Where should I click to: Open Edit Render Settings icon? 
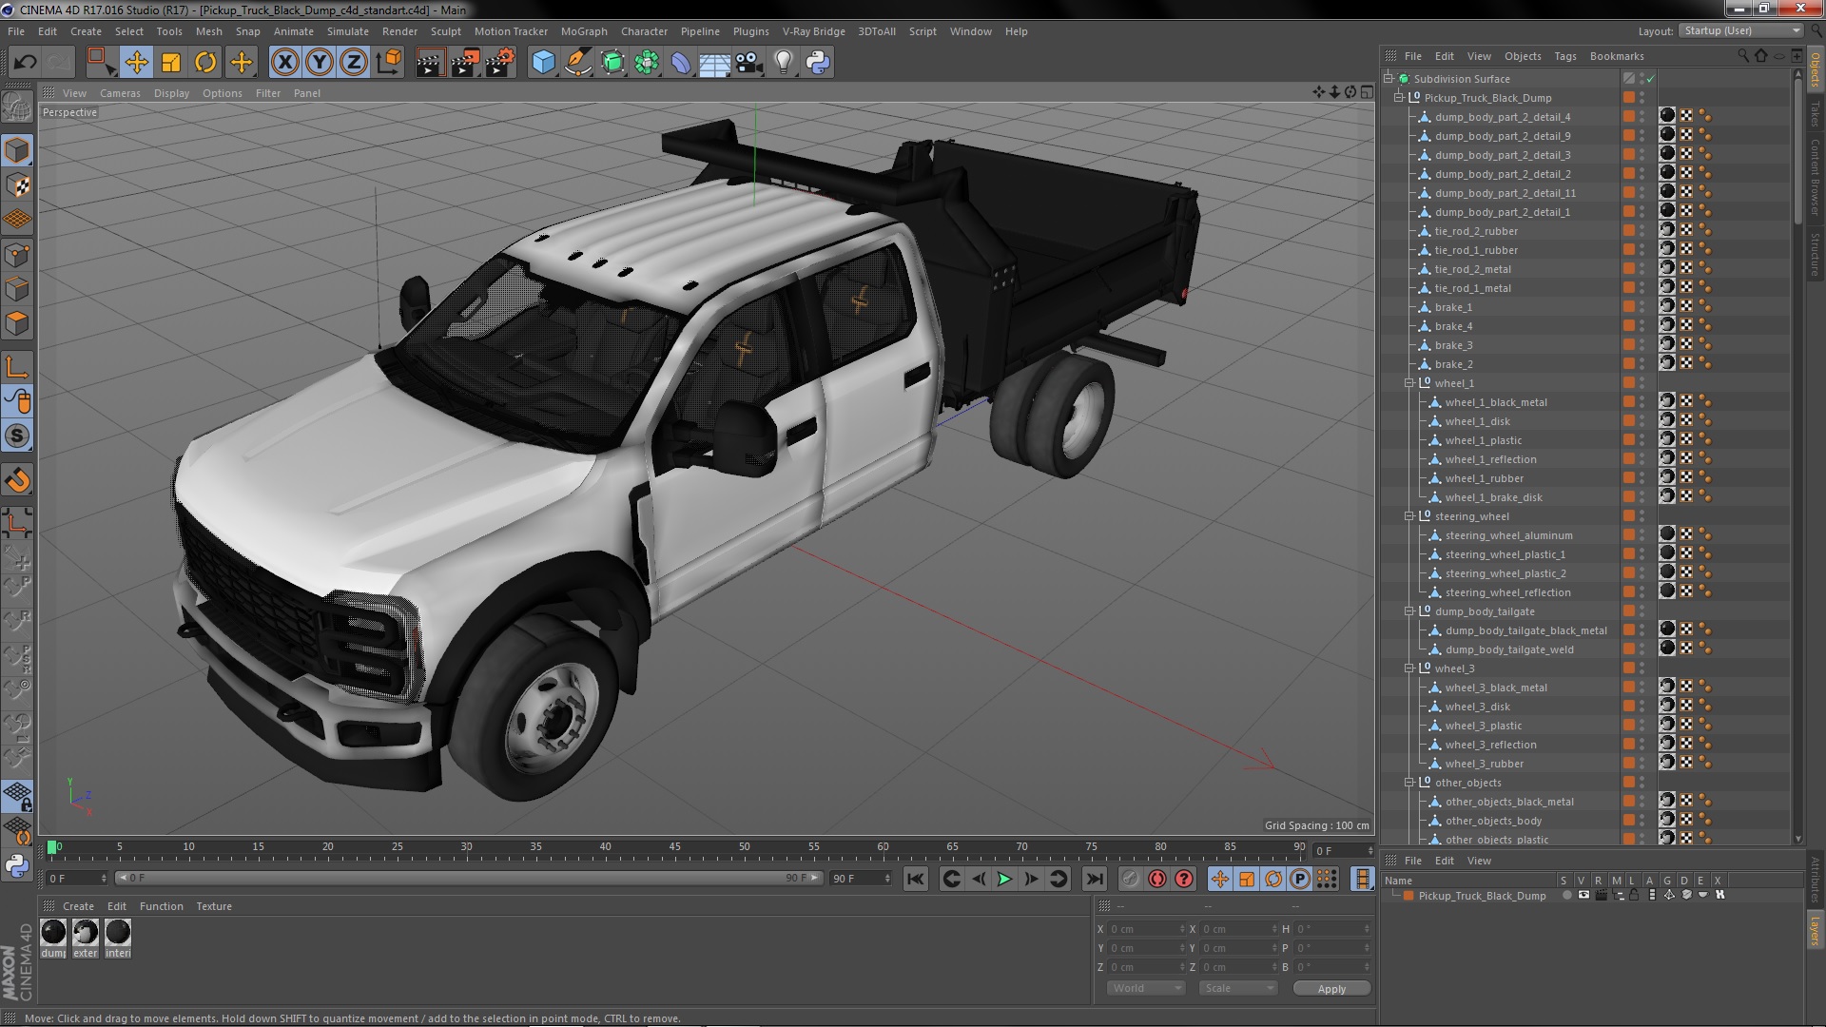pyautogui.click(x=500, y=63)
